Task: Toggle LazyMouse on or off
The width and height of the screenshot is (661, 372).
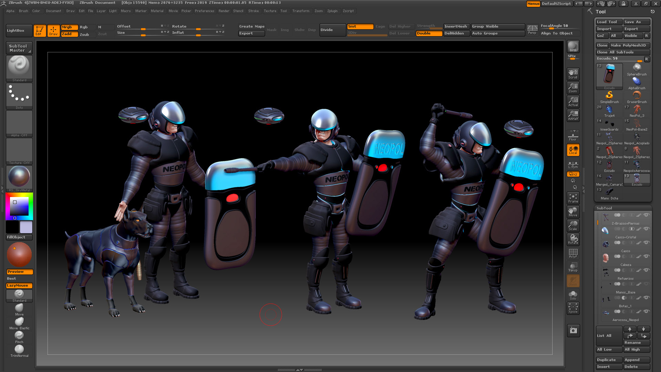Action: pos(19,285)
